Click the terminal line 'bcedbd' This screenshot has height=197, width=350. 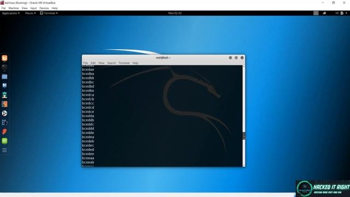click(x=88, y=86)
